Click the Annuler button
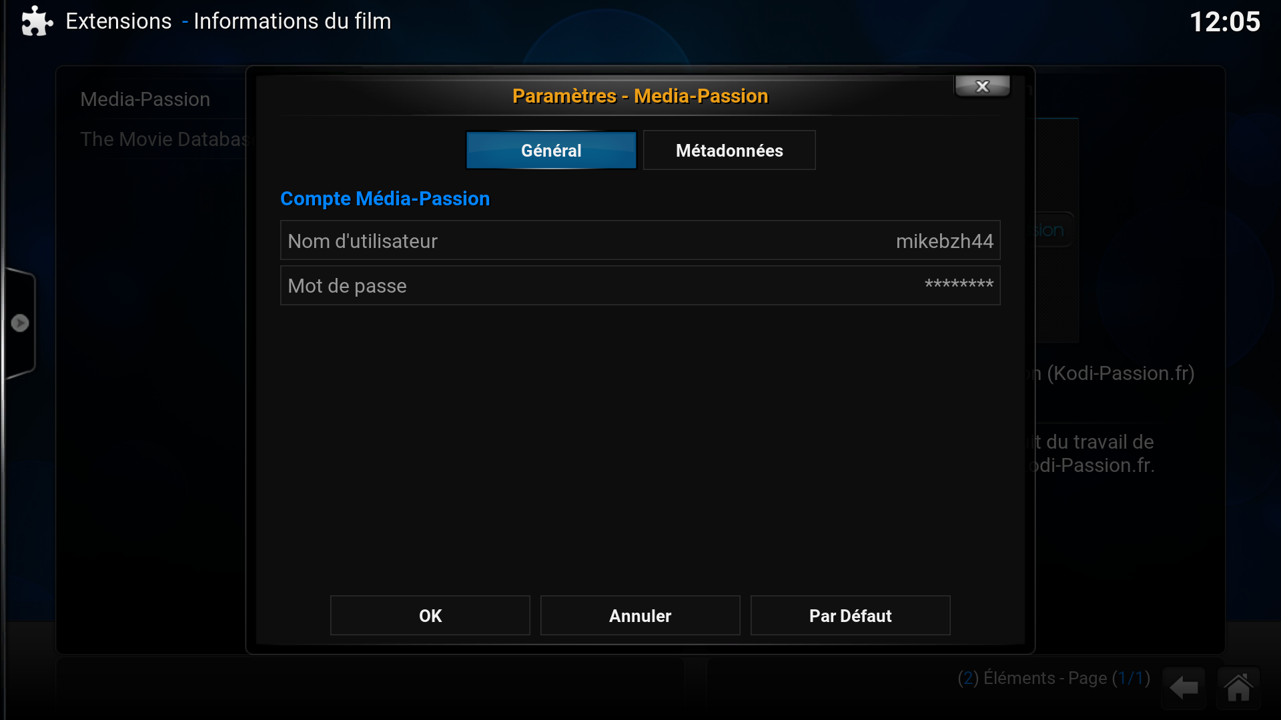1281x720 pixels. click(640, 615)
